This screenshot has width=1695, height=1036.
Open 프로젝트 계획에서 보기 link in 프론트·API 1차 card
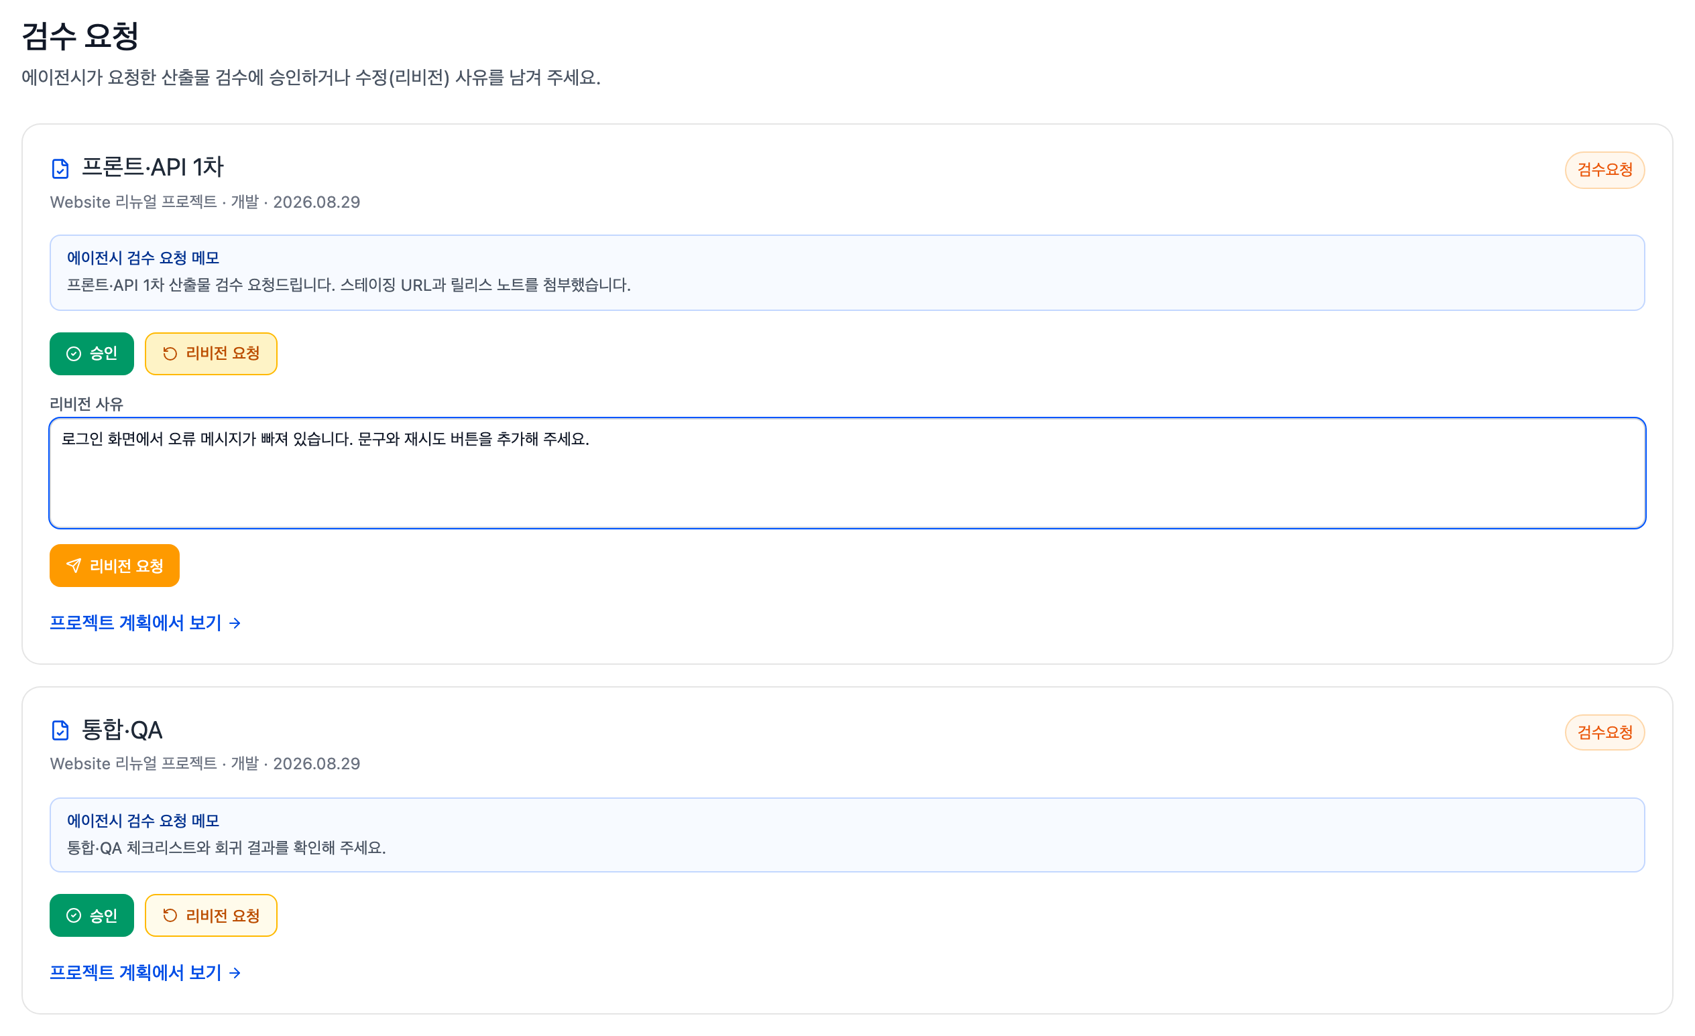pyautogui.click(x=145, y=623)
